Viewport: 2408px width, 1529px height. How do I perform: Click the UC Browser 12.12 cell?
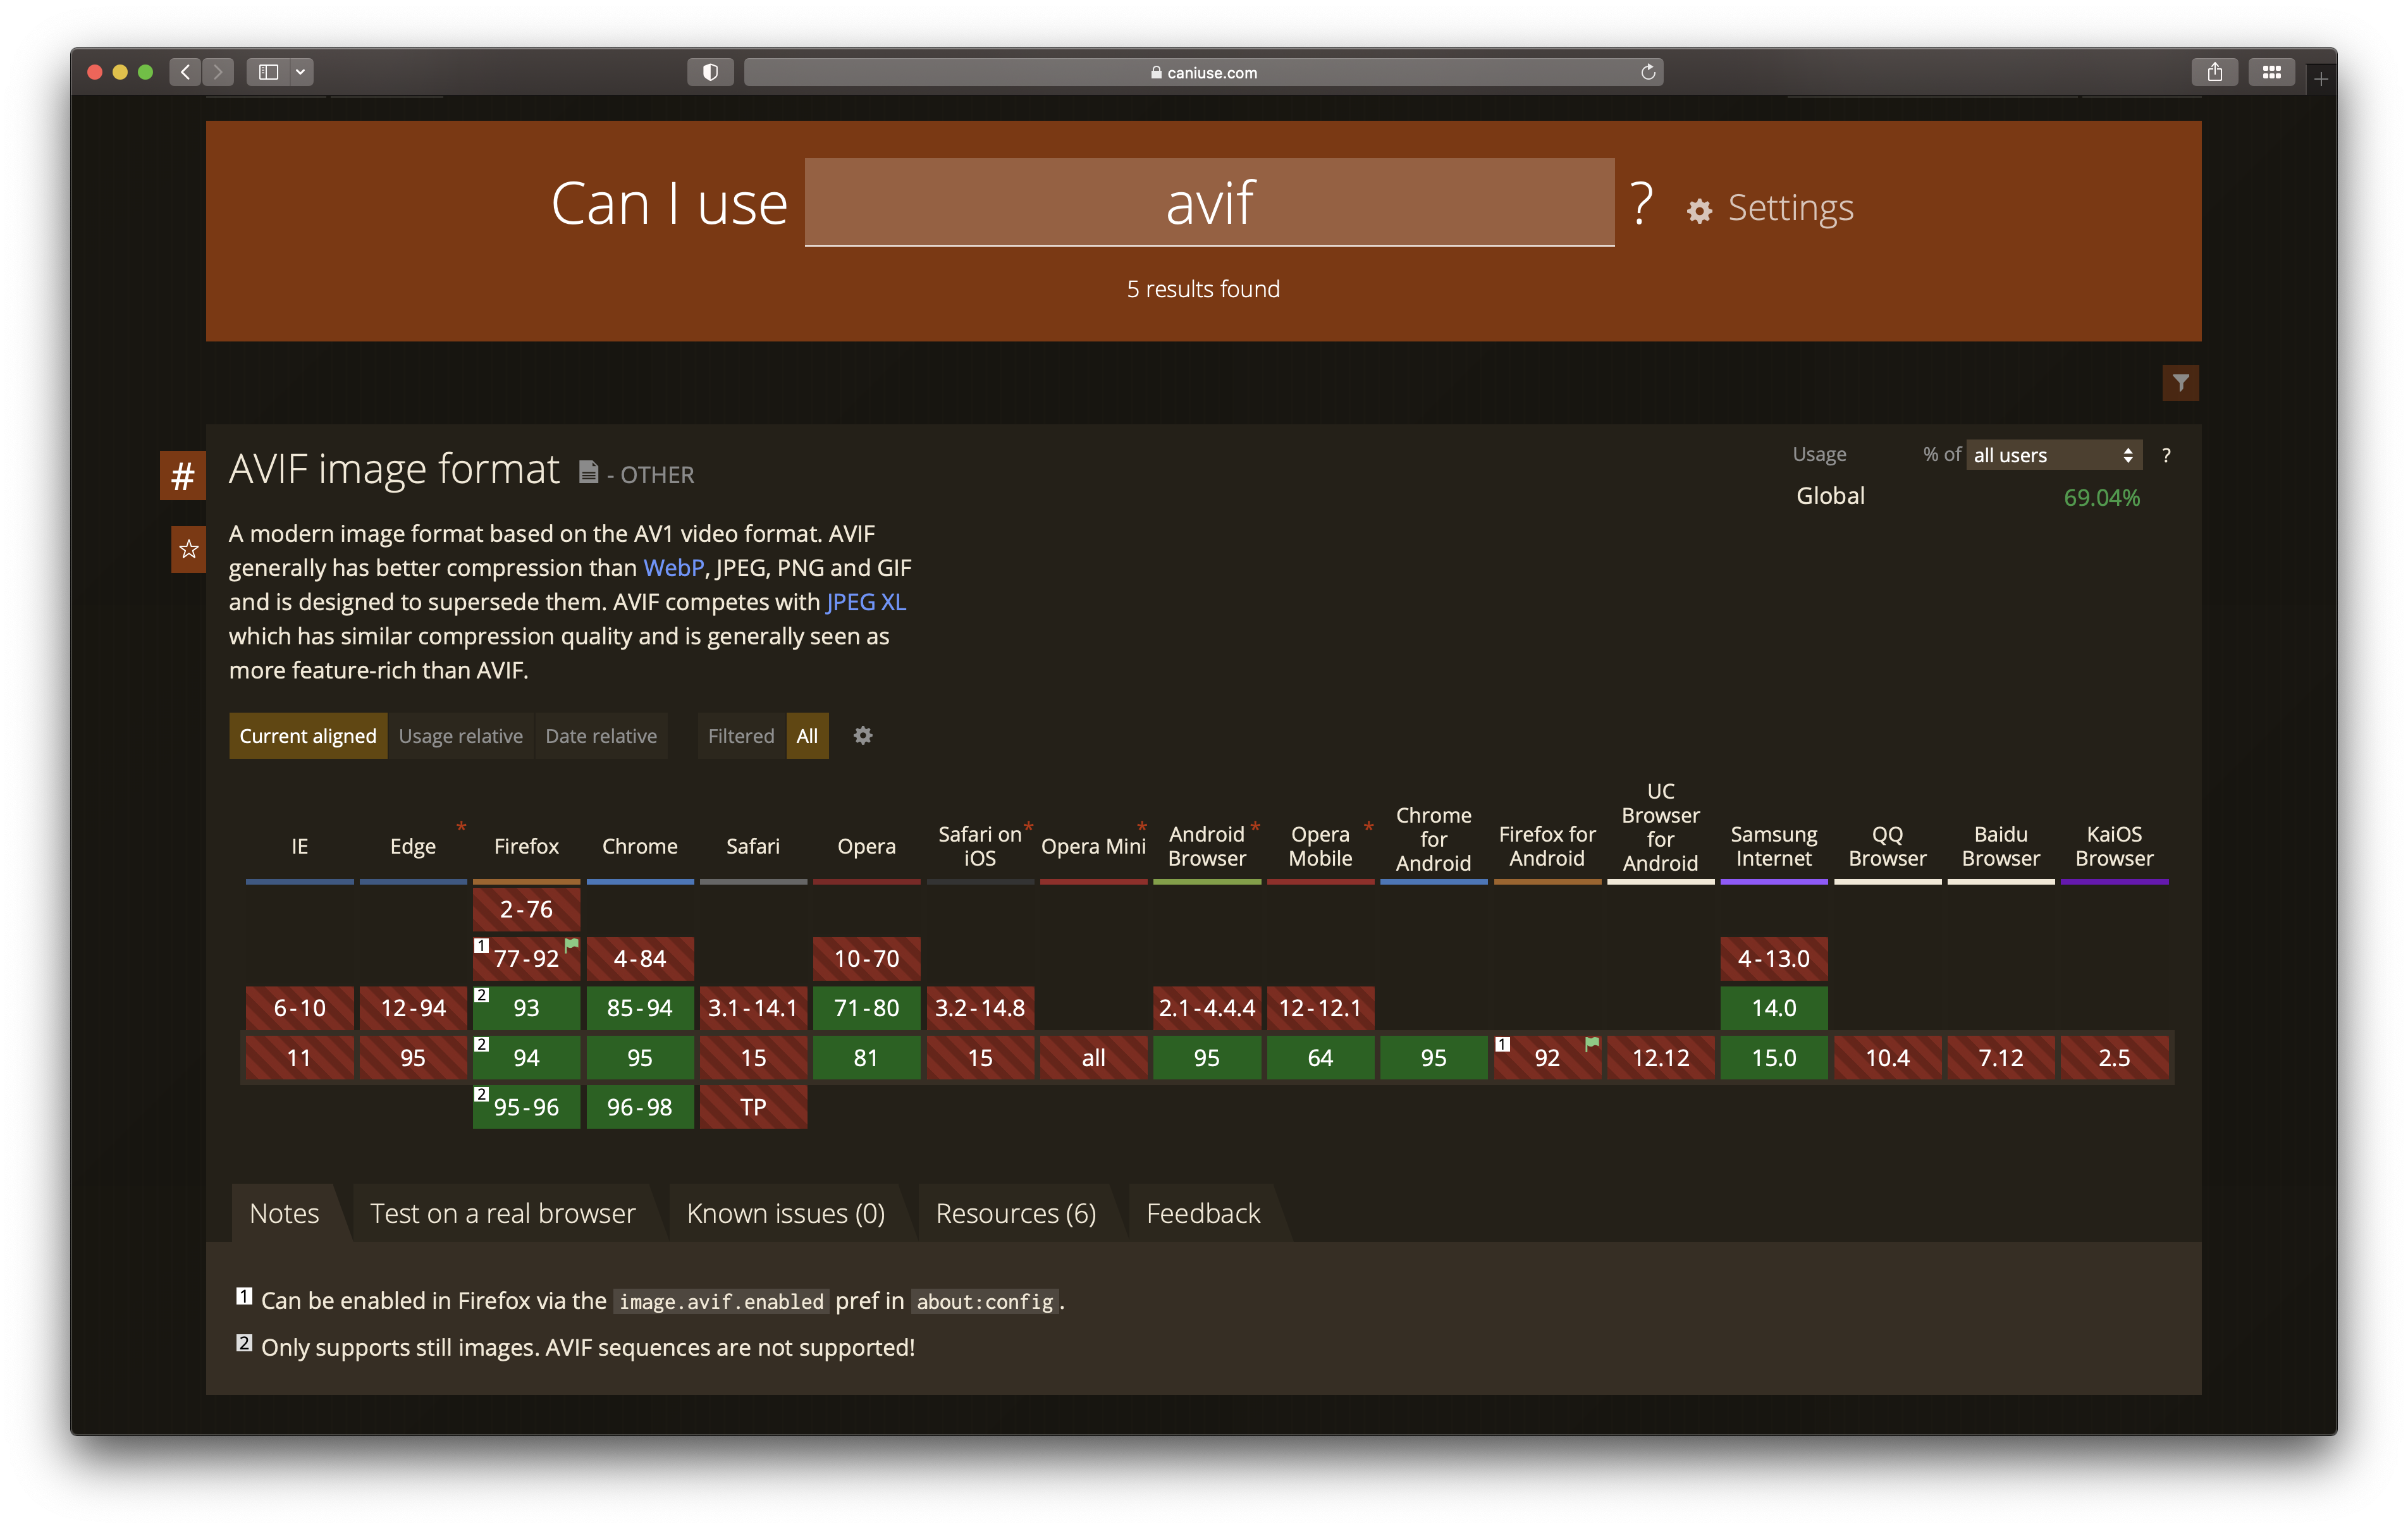(1661, 1058)
